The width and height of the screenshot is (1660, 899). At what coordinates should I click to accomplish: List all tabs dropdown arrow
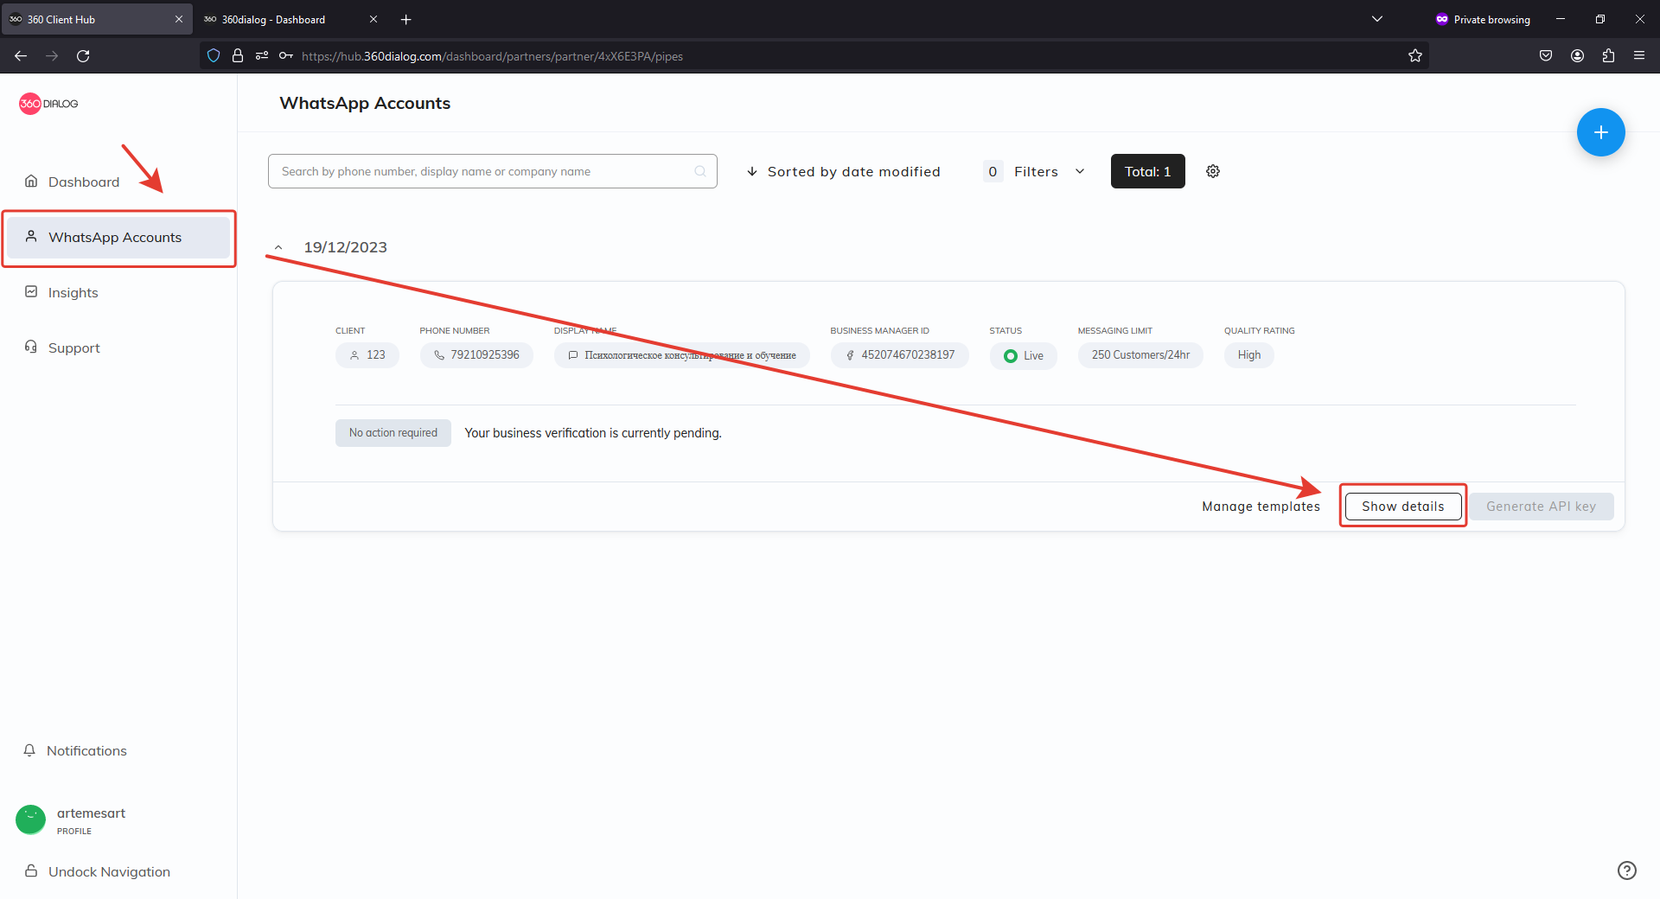(x=1377, y=19)
